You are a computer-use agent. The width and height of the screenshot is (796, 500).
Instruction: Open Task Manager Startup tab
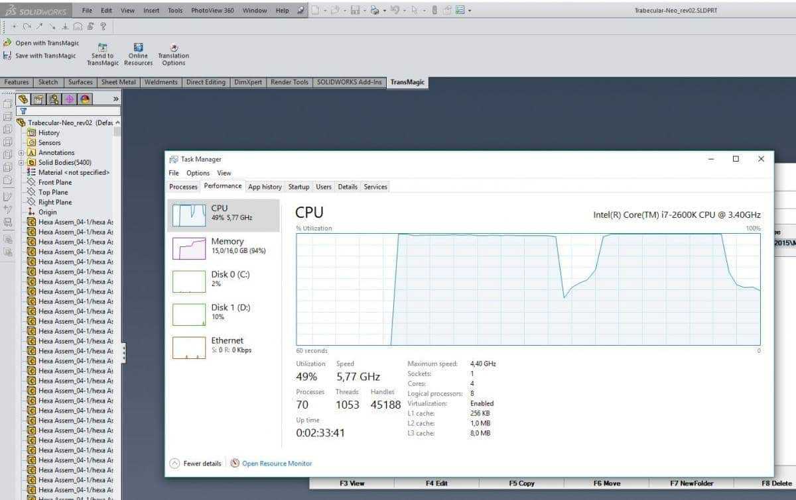(298, 187)
